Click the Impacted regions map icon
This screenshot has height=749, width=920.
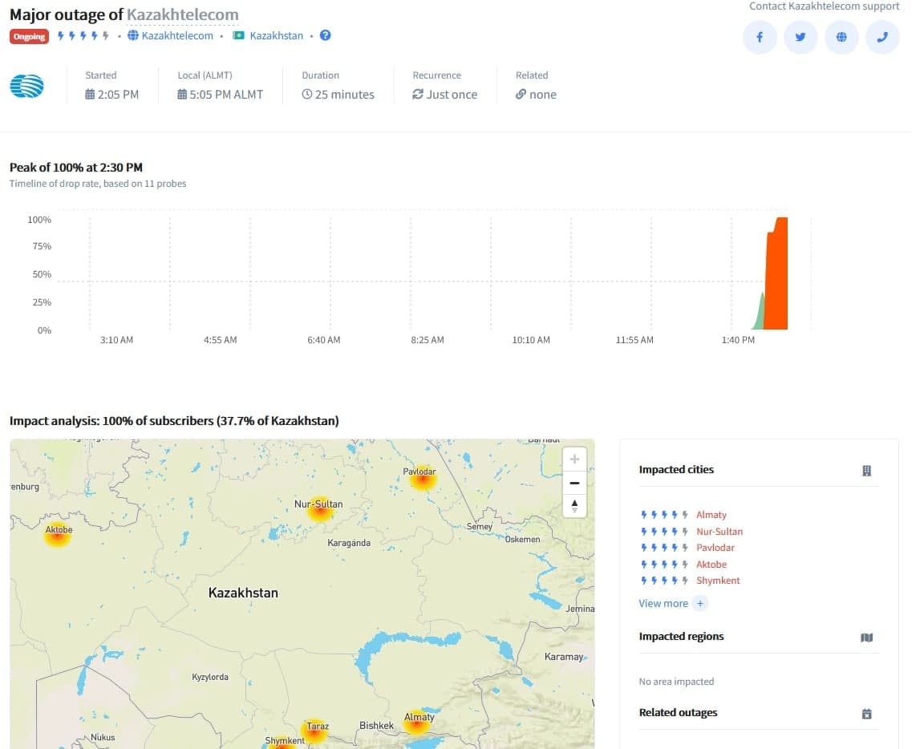866,638
